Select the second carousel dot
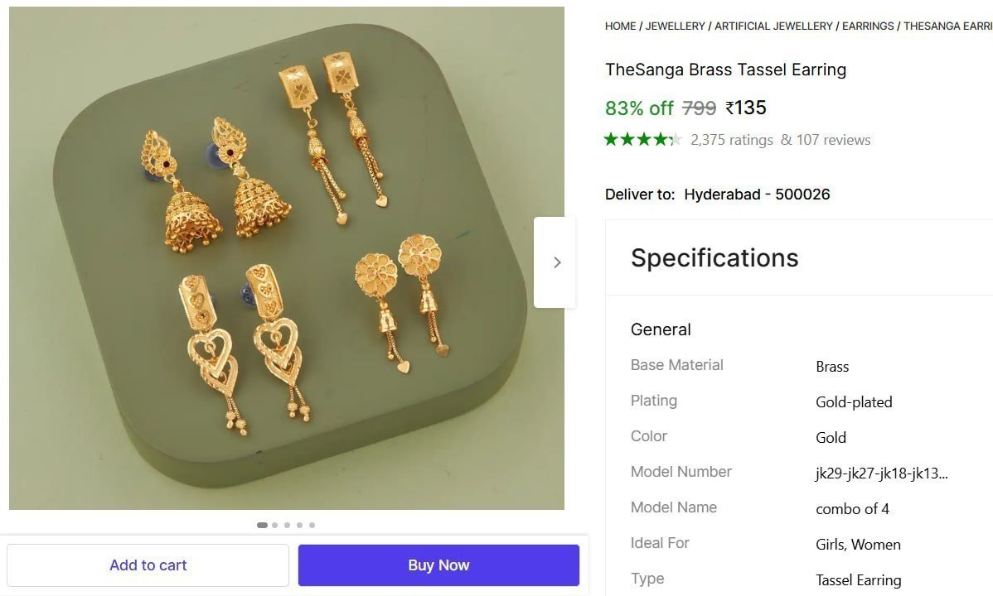The image size is (993, 596). 275,524
